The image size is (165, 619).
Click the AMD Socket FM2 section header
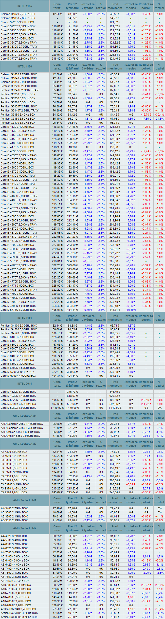[25, 528]
